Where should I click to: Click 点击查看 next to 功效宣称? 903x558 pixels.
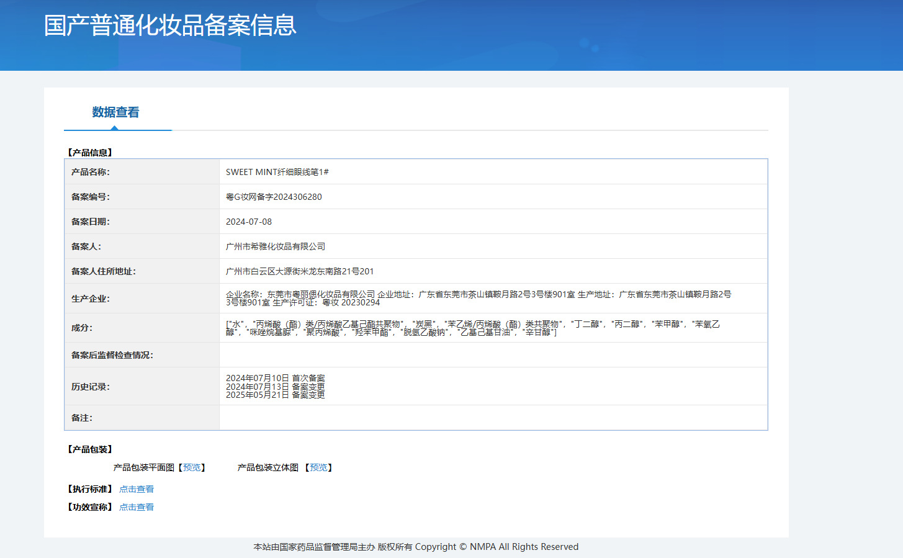137,507
